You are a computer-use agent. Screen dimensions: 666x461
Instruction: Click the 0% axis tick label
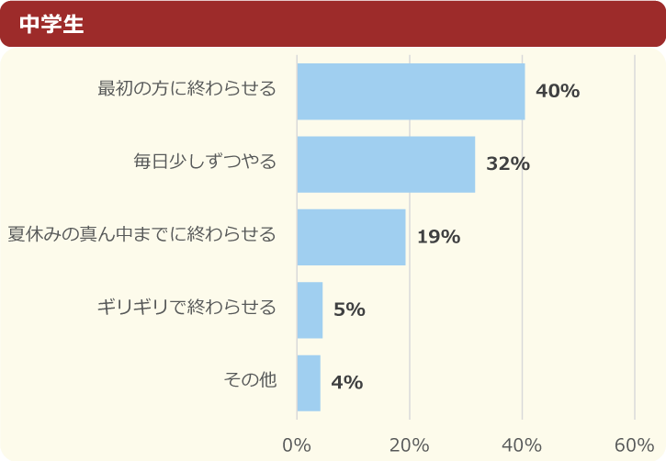[x=297, y=444]
